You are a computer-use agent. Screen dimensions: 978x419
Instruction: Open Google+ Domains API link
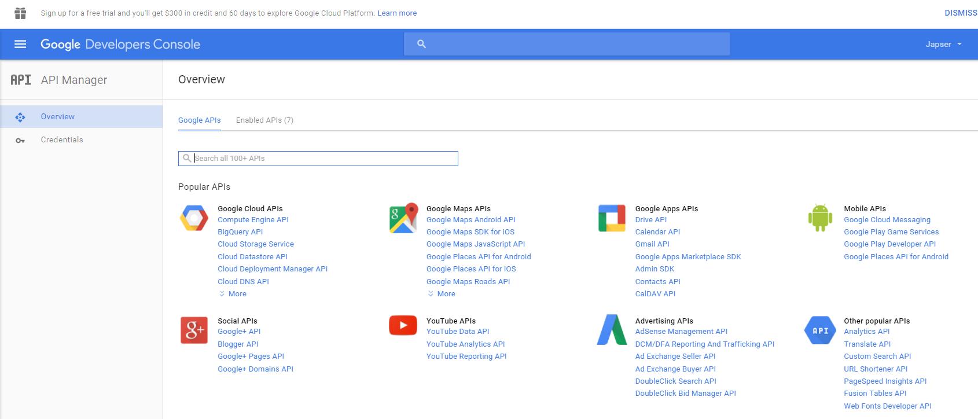click(255, 369)
